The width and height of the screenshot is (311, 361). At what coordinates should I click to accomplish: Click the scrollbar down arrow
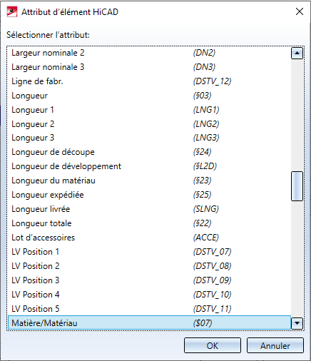297,323
